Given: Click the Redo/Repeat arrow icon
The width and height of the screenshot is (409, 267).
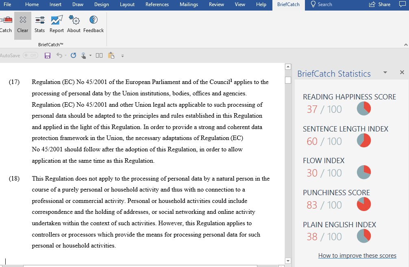Looking at the screenshot, I should tap(73, 56).
